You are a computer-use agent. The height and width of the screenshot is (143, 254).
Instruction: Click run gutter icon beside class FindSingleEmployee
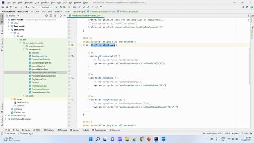pos(73,45)
